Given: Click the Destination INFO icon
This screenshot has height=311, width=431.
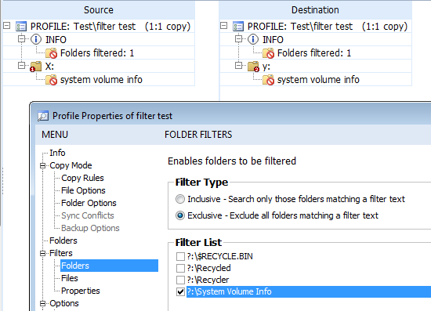Looking at the screenshot, I should [x=253, y=40].
